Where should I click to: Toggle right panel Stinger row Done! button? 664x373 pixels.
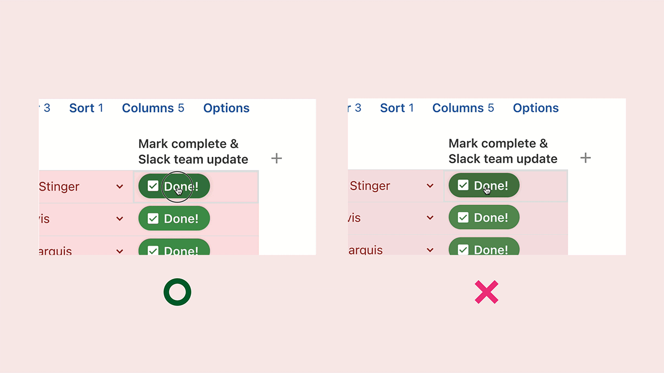click(484, 185)
